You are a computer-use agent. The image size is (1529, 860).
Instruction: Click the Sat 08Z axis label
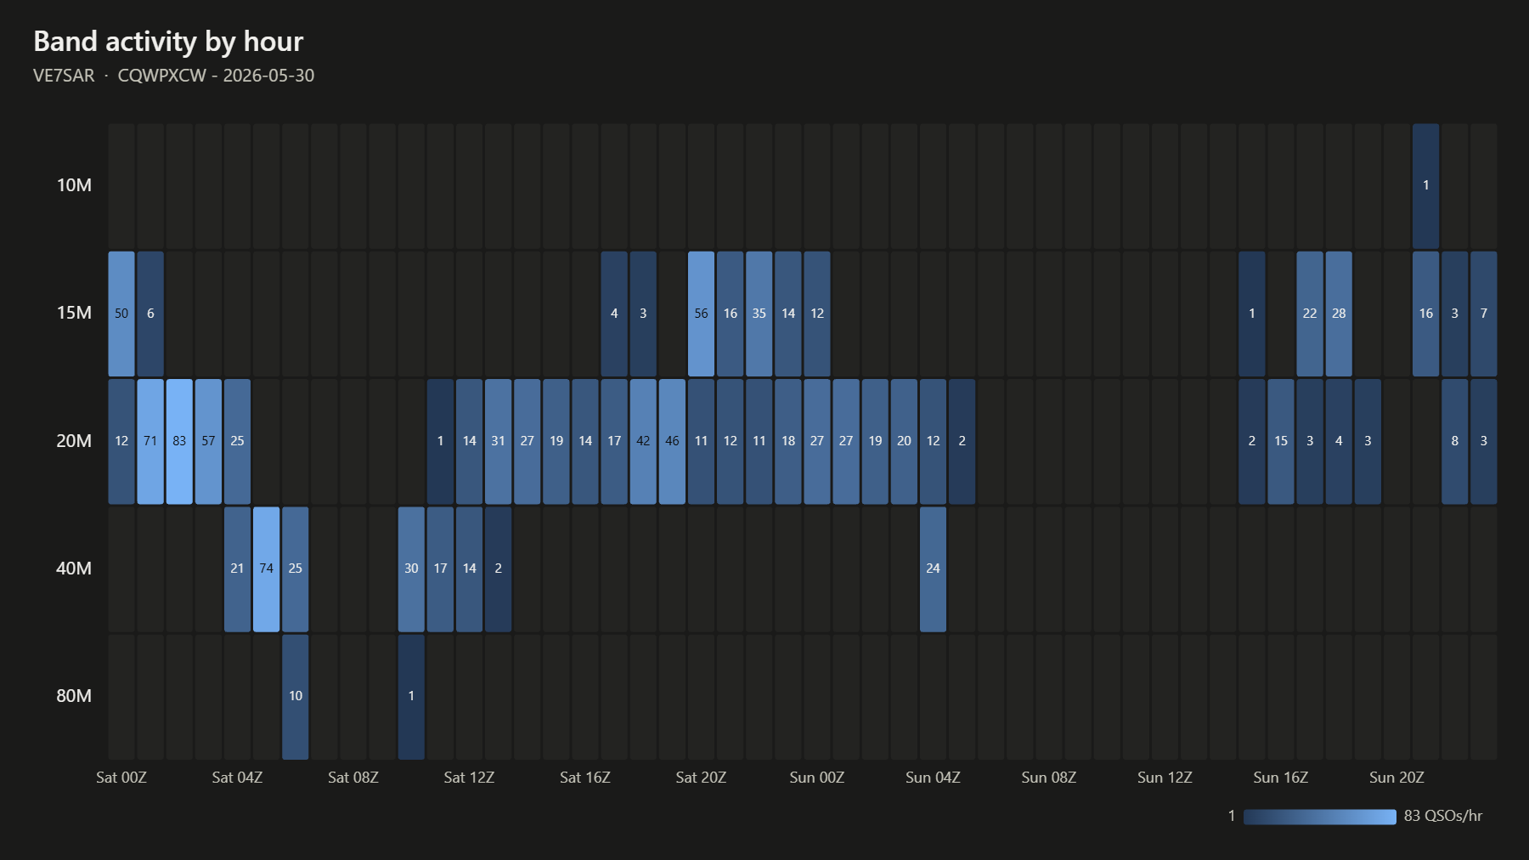click(x=353, y=778)
